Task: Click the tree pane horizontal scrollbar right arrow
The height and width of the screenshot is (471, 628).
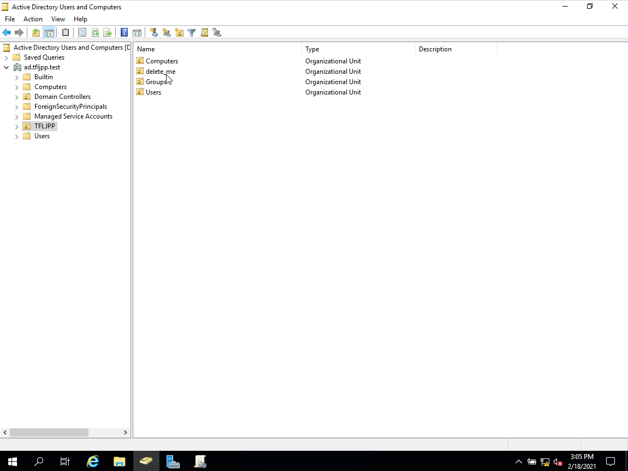Action: 126,432
